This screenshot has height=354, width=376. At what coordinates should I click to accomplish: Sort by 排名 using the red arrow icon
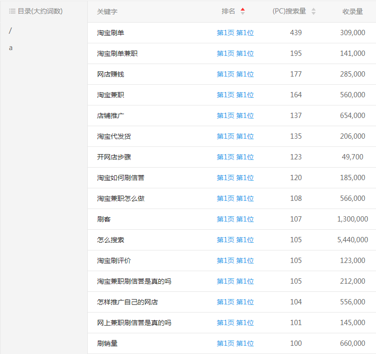(242, 11)
